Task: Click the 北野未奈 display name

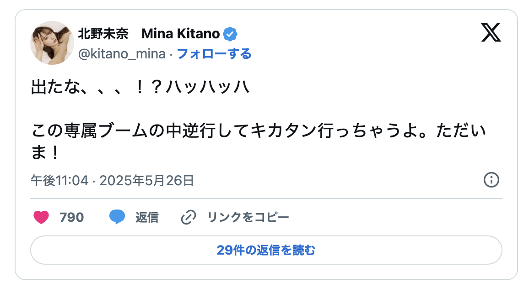Action: (103, 34)
